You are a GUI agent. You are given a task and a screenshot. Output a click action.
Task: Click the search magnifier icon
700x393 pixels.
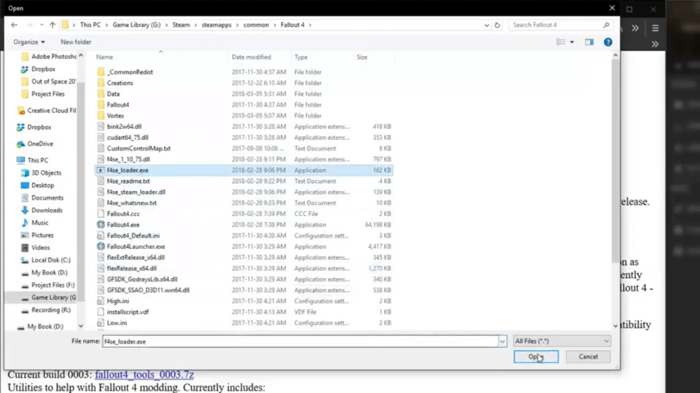coord(606,24)
